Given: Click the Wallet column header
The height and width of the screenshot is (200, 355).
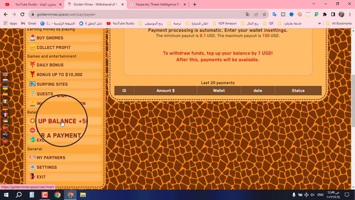Looking at the screenshot, I should coord(219,91).
